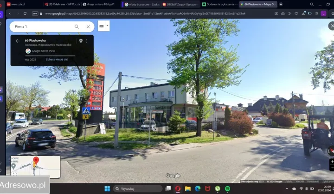334x194 pixels.
Task: Click browser tab search magnifier
Action: (x=312, y=4)
